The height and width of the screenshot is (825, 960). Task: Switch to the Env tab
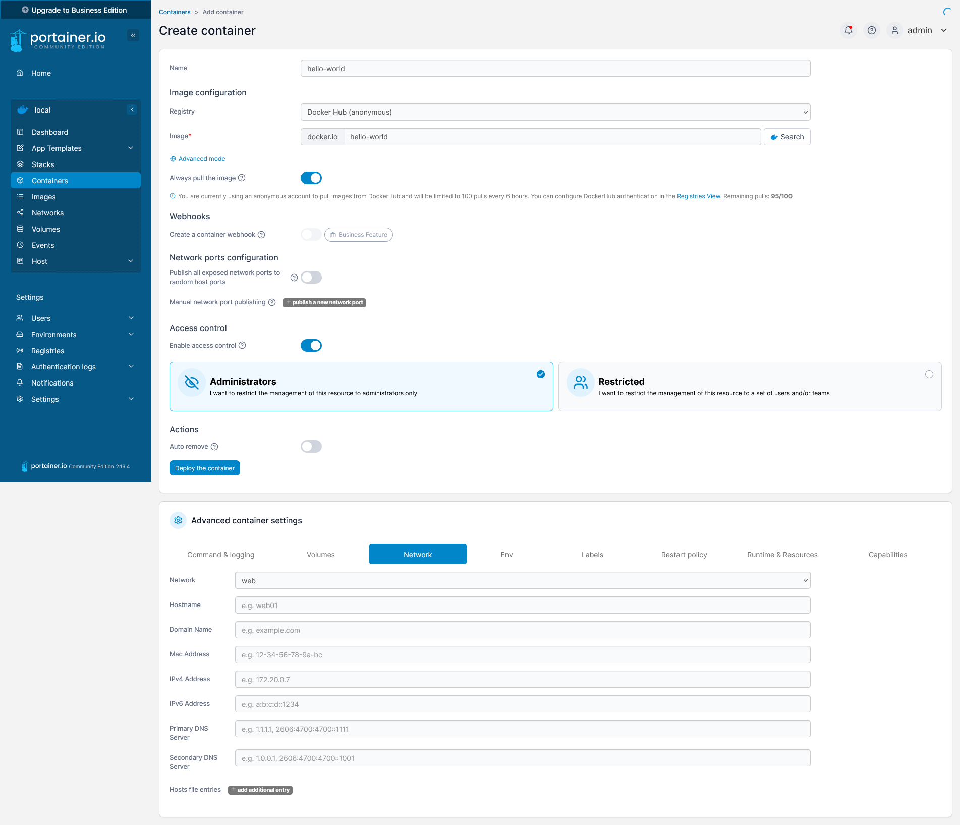coord(506,554)
